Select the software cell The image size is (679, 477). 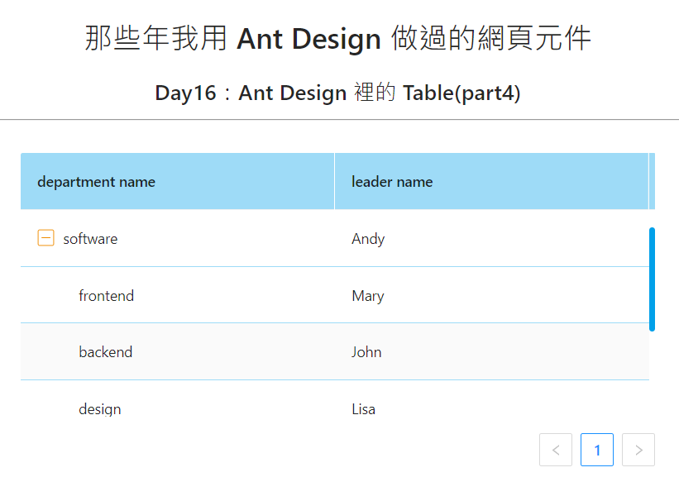(x=178, y=238)
